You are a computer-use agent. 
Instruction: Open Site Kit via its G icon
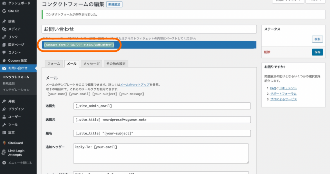pyautogui.click(x=4, y=11)
